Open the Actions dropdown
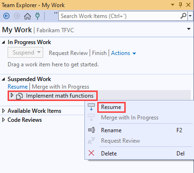Viewport: 194px width, 173px height. [x=123, y=53]
